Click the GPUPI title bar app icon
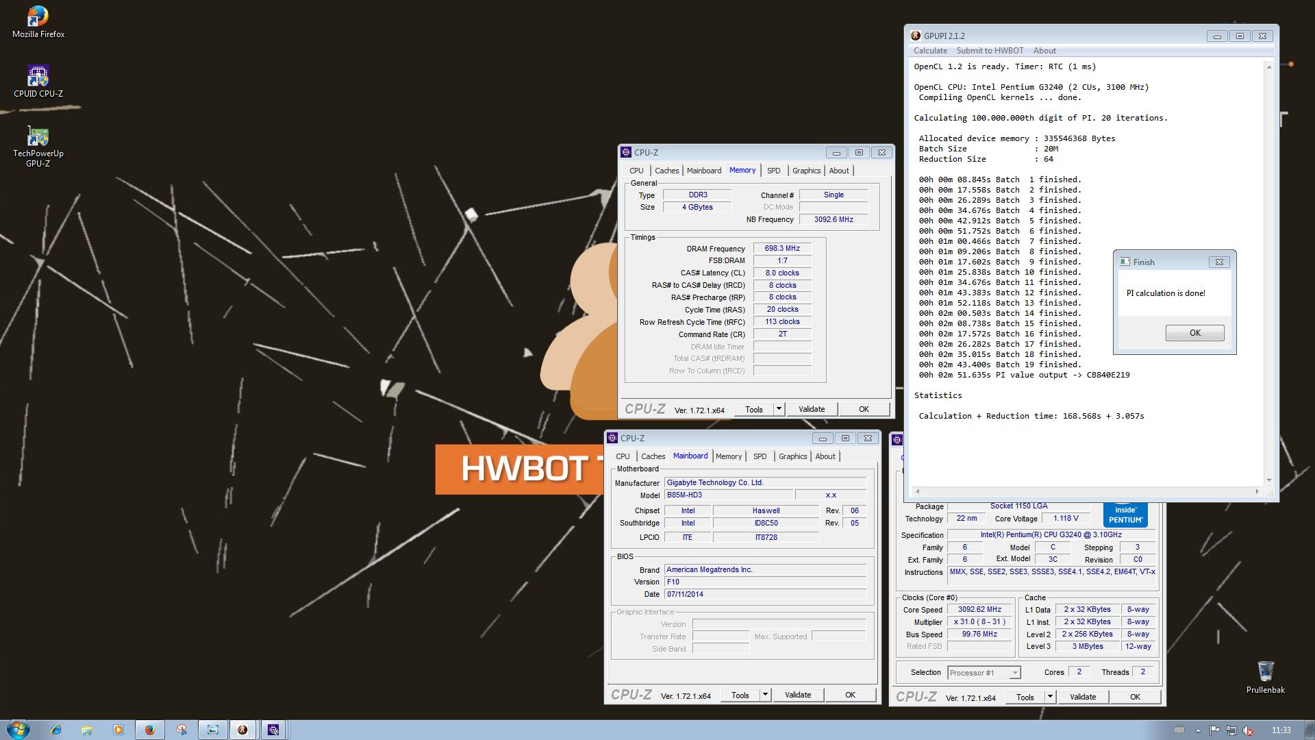 pyautogui.click(x=916, y=36)
